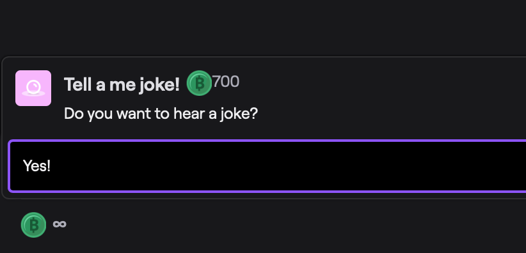Screen dimensions: 526x253
Task: Click the question mark ending the description
Action: [254, 113]
